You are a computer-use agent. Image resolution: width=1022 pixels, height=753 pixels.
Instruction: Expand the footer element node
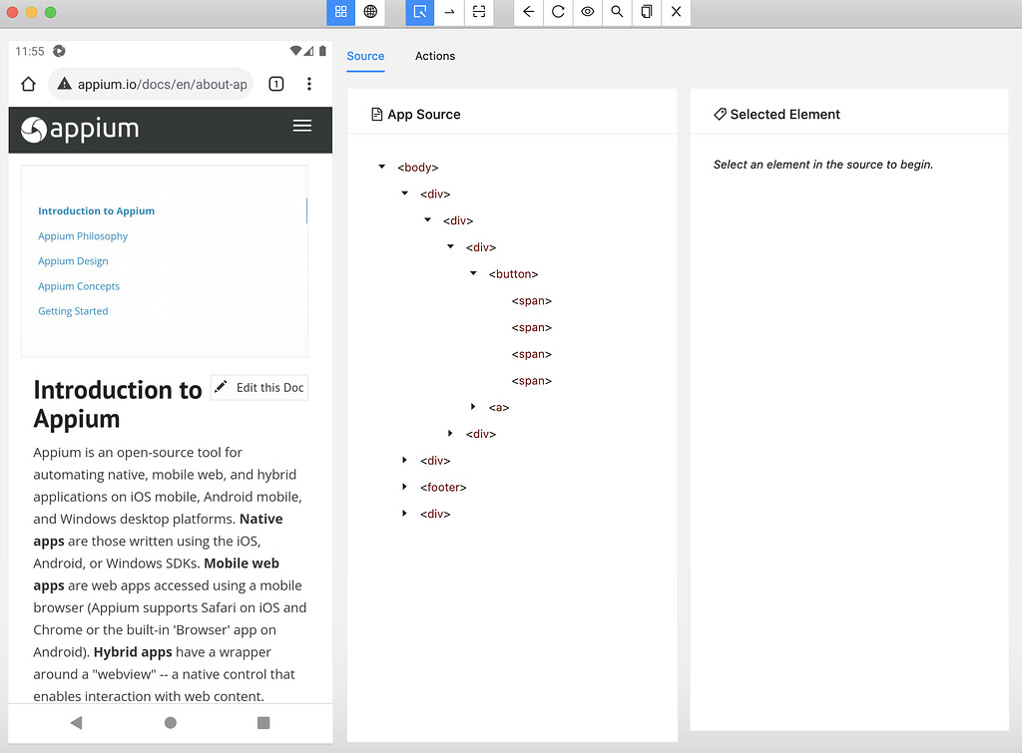tap(404, 487)
